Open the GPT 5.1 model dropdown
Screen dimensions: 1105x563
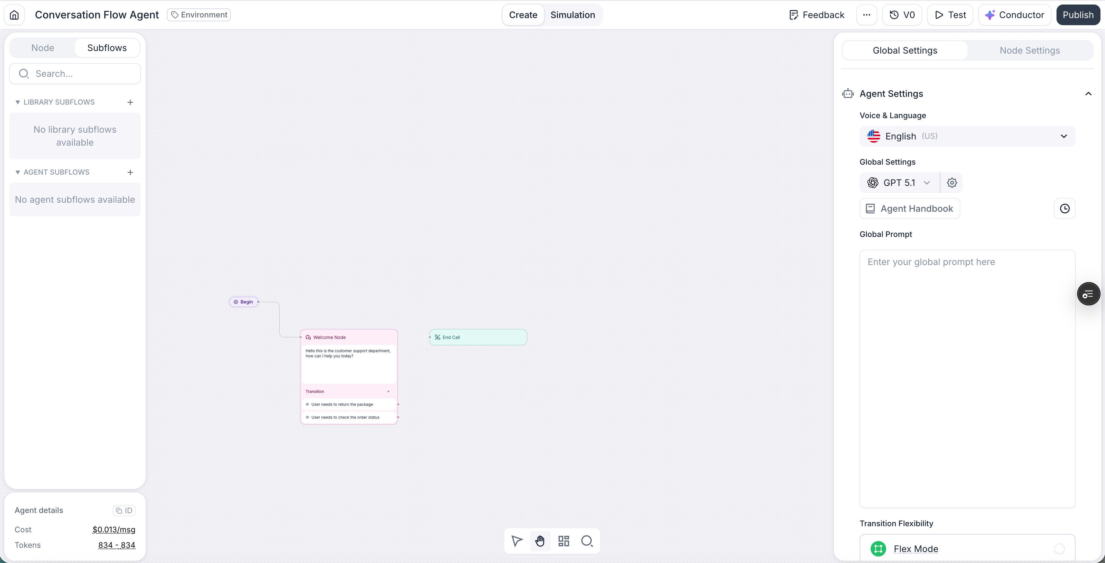tap(899, 183)
